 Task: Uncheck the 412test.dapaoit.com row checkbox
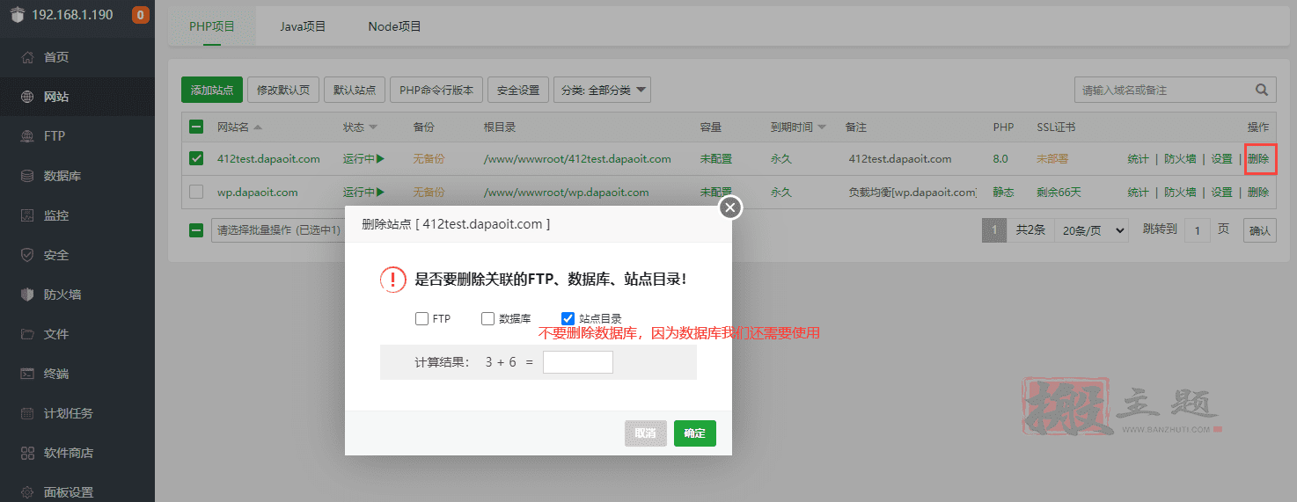(196, 159)
